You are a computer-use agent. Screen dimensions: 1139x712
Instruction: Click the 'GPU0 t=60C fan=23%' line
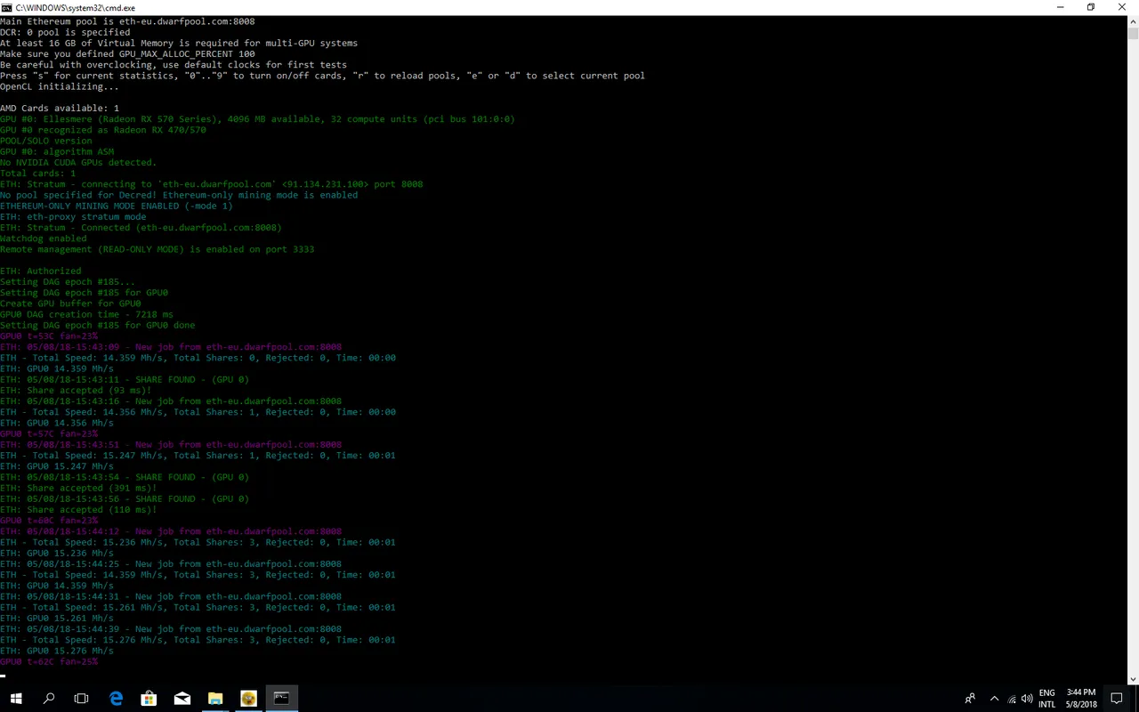pos(49,521)
